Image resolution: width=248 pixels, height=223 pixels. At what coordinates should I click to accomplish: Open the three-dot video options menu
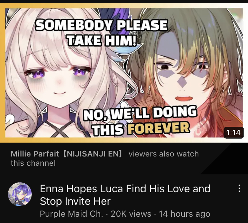[239, 188]
